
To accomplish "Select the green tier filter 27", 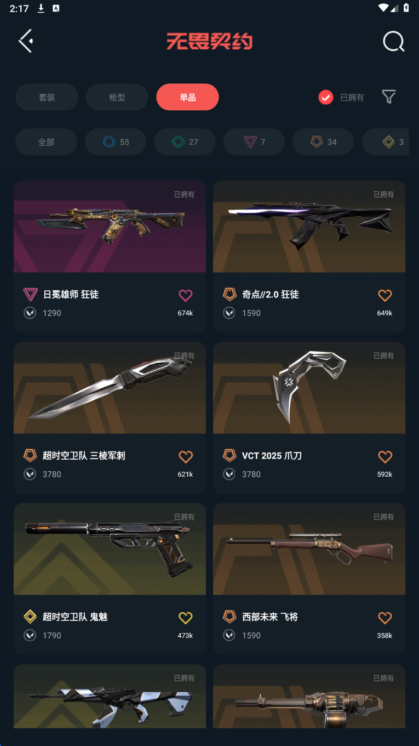I will (x=185, y=142).
